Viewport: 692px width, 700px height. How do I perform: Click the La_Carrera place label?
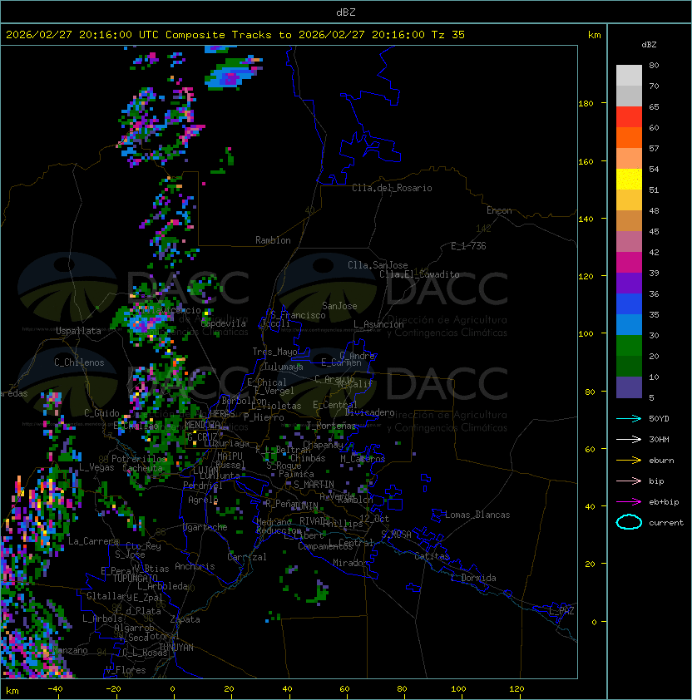(93, 541)
